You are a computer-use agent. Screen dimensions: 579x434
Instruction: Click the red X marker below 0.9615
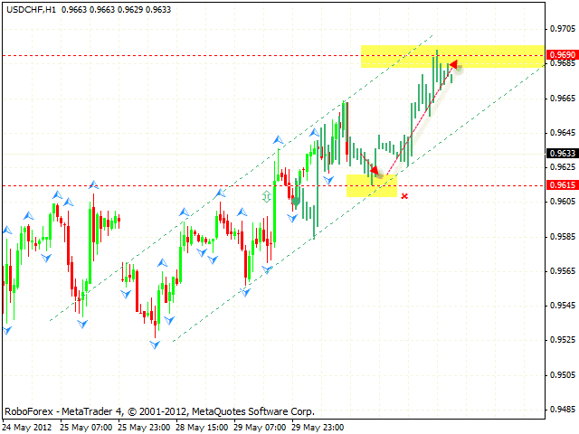pyautogui.click(x=403, y=195)
